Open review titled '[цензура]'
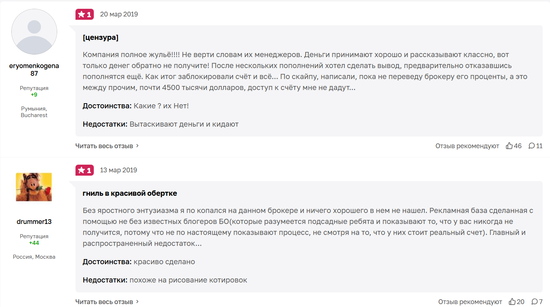The height and width of the screenshot is (307, 550). [100, 37]
